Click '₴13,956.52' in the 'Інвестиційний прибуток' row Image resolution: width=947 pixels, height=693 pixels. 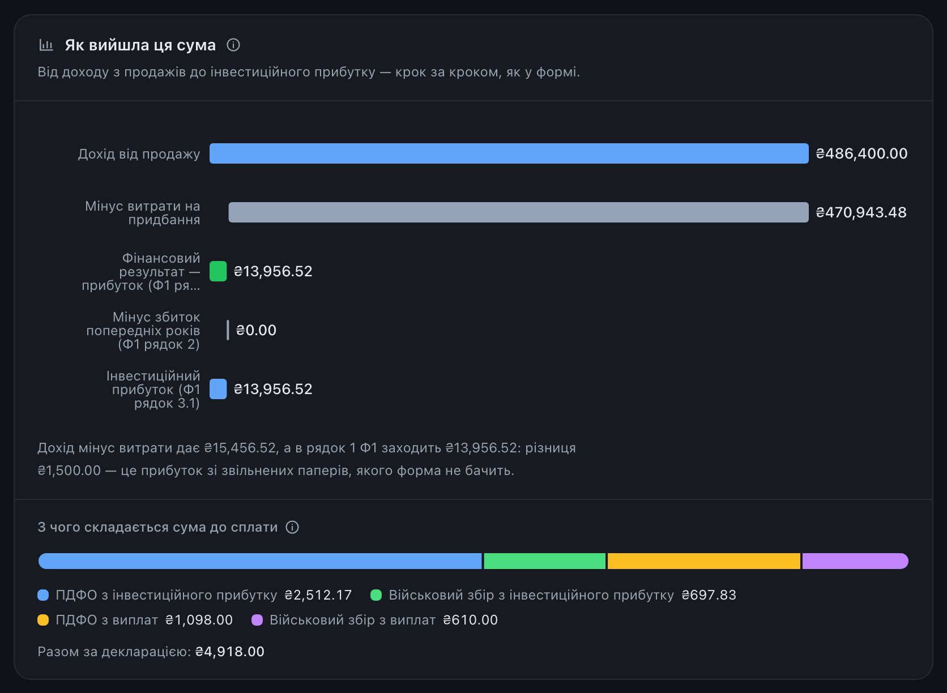click(273, 389)
